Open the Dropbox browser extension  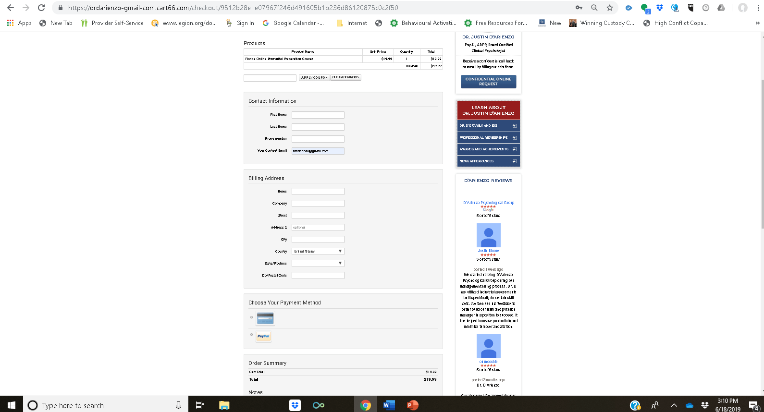coord(660,8)
